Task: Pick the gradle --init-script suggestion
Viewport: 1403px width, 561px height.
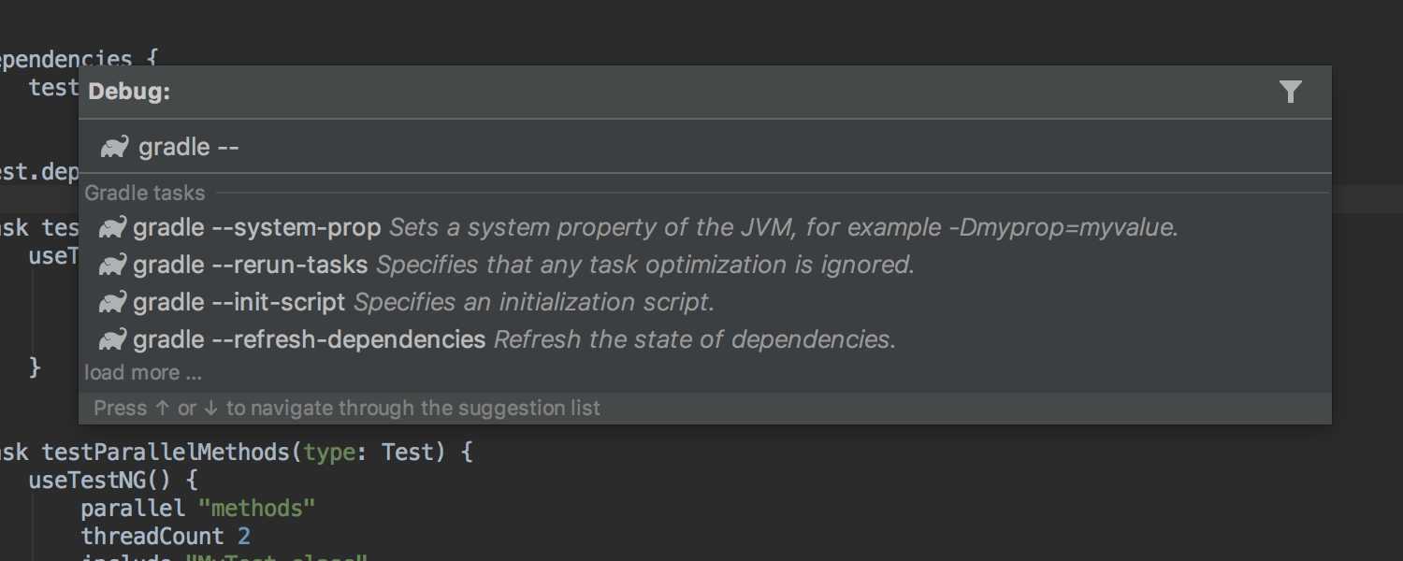Action: tap(705, 302)
